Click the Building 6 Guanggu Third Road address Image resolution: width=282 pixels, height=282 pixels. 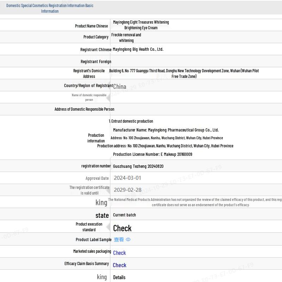click(184, 73)
